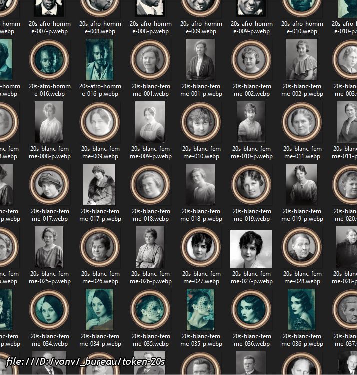This screenshot has width=357, height=375.
Task: Open the 20s-blanc-femme-001.webp token image
Action: [x=150, y=60]
